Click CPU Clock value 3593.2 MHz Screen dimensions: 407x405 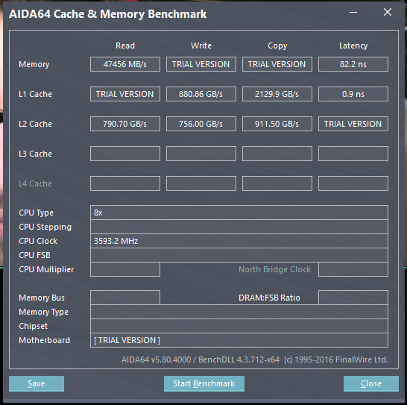pyautogui.click(x=239, y=241)
